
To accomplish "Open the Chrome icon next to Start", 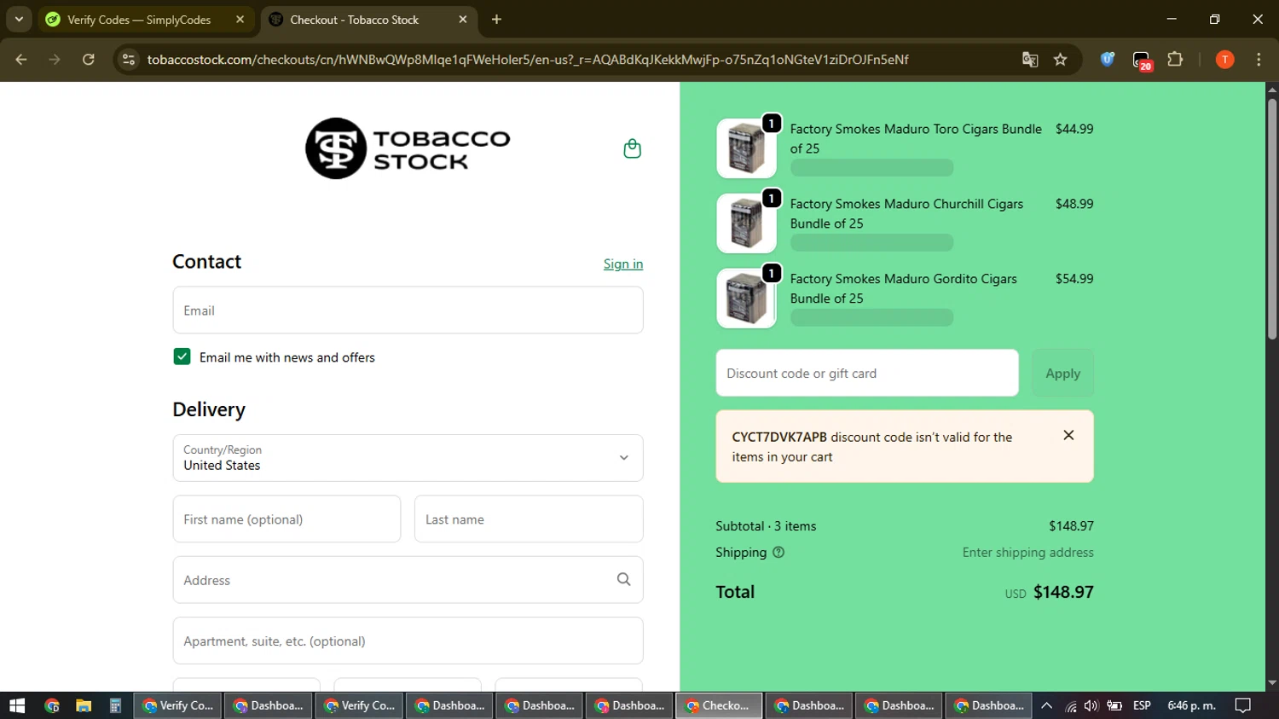I will click(52, 705).
